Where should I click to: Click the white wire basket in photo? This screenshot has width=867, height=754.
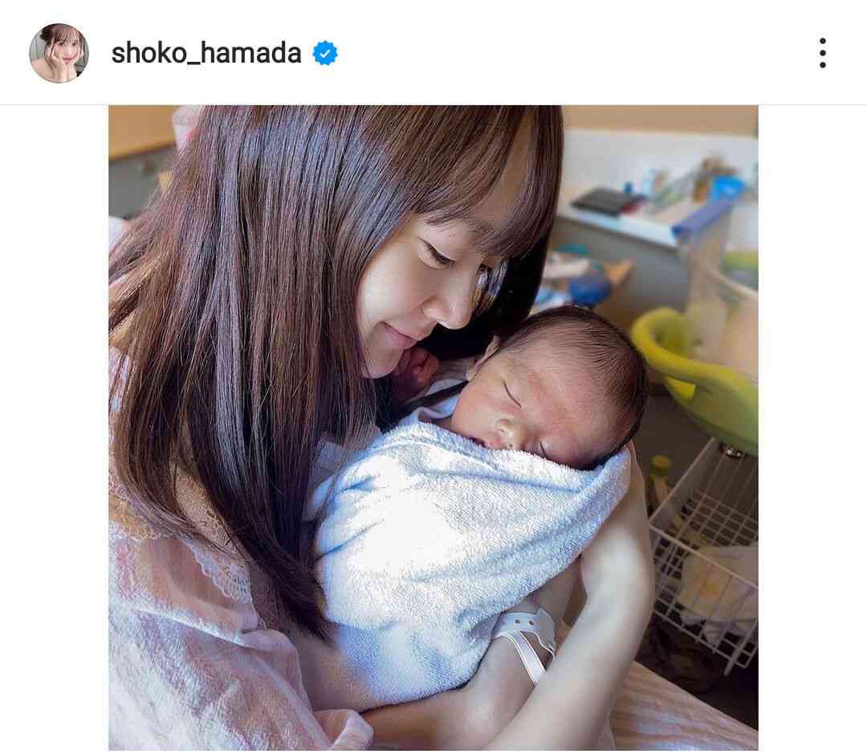[705, 553]
